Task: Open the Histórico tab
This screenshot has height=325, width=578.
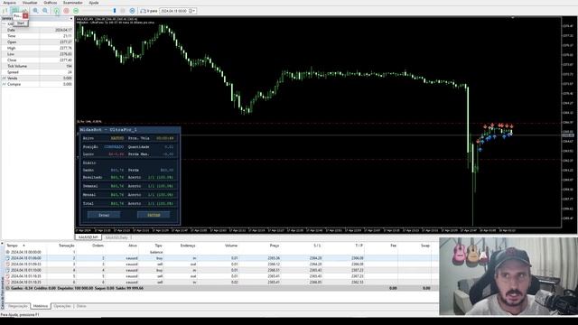Action: tap(41, 306)
